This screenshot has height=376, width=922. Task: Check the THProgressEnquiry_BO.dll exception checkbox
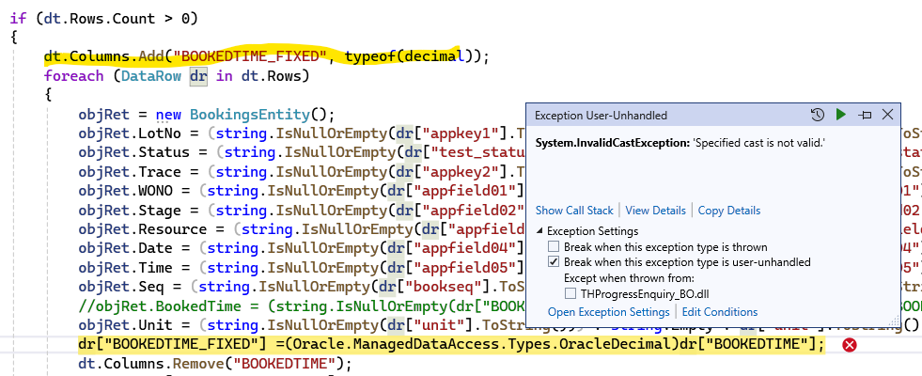tap(570, 293)
